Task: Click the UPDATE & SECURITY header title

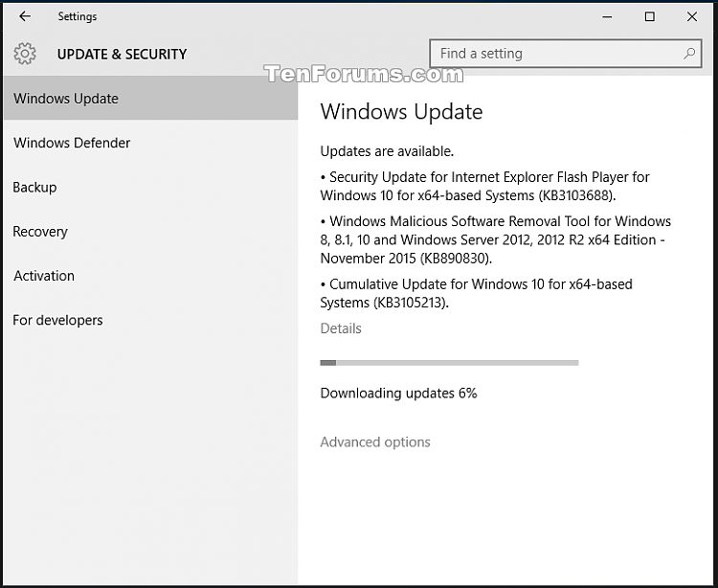Action: pyautogui.click(x=122, y=54)
